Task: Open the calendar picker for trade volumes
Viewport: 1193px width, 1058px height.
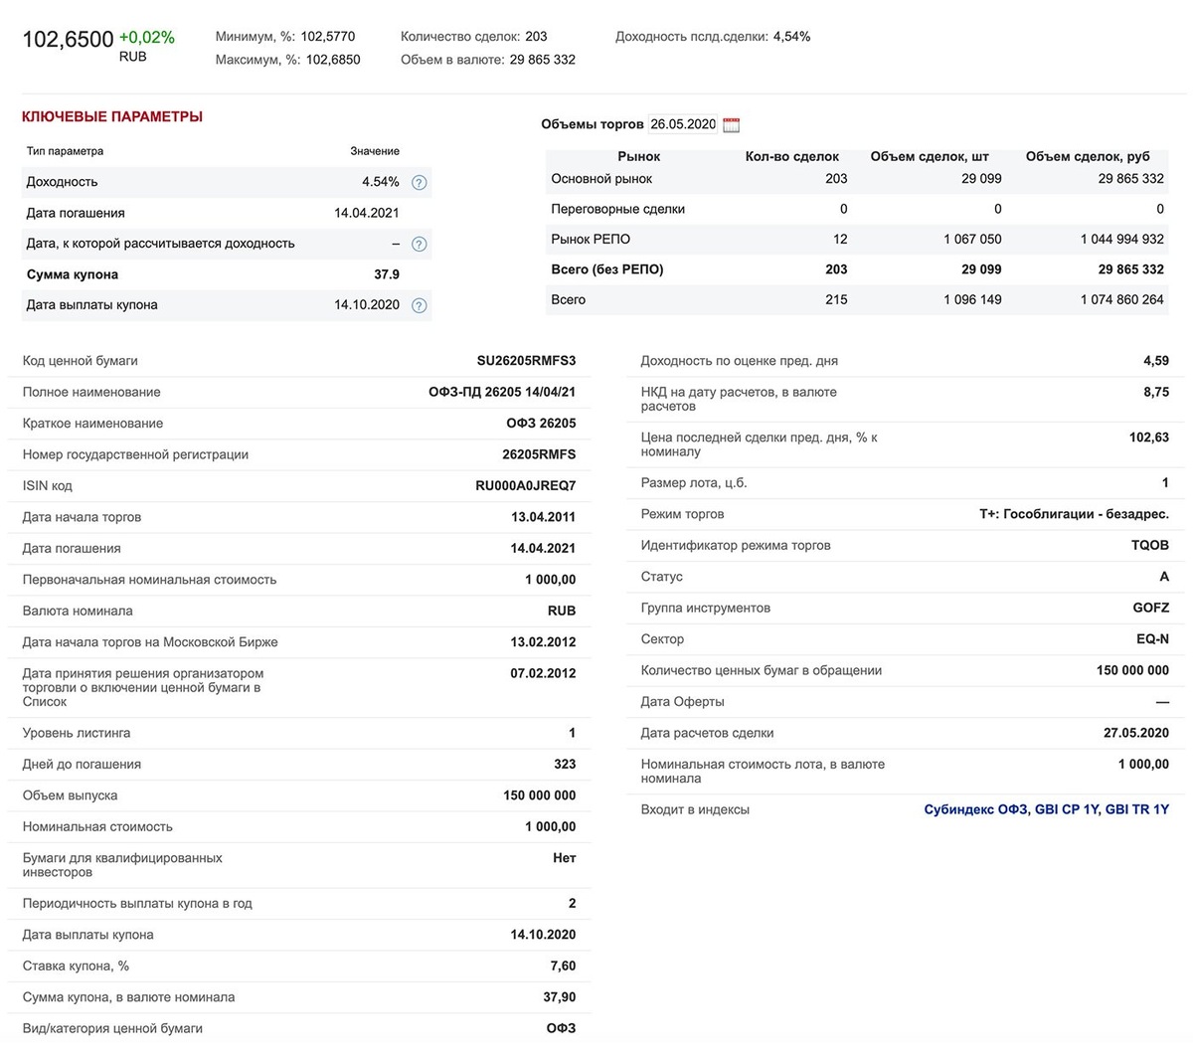Action: pyautogui.click(x=732, y=125)
